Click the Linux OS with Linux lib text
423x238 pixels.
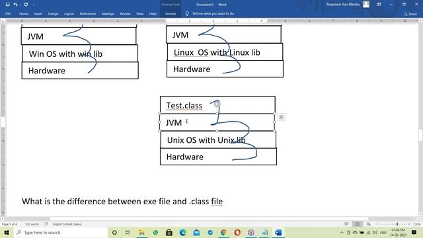[217, 52]
